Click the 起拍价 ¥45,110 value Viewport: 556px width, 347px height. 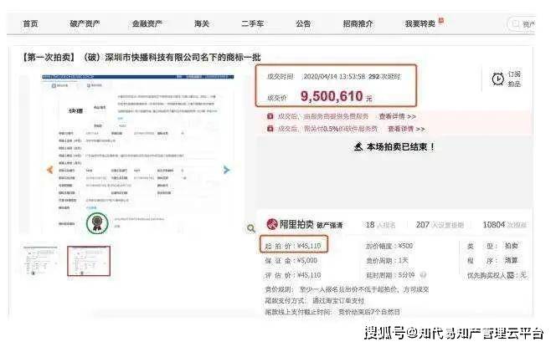coord(309,246)
